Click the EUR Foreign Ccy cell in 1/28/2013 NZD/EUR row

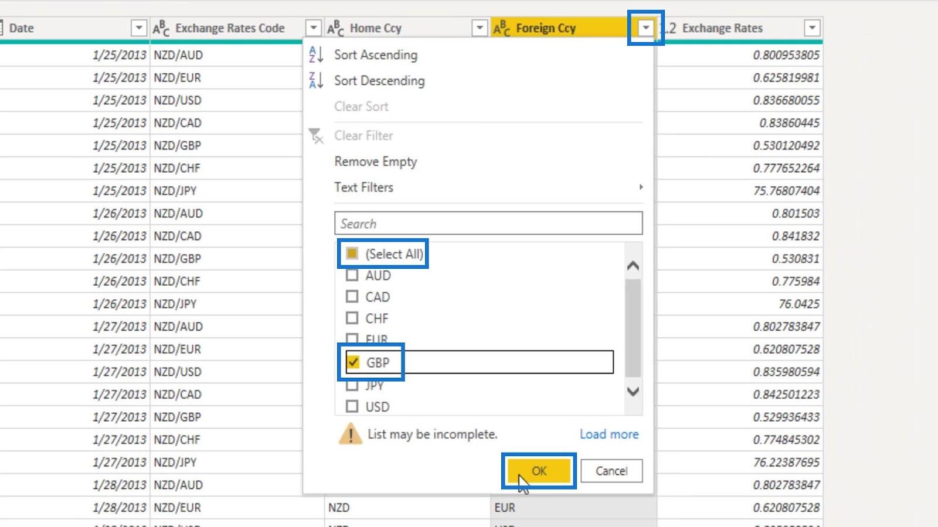pyautogui.click(x=573, y=508)
